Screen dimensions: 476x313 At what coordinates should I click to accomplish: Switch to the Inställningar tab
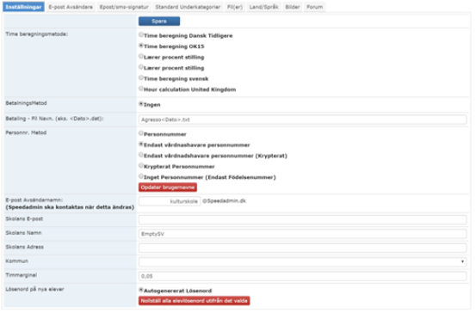[23, 7]
